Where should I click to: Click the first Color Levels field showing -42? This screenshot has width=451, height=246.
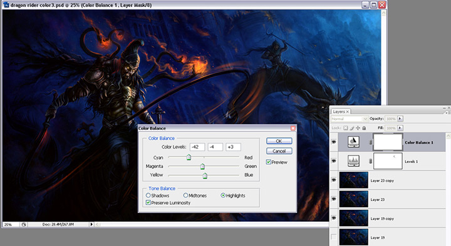point(197,147)
